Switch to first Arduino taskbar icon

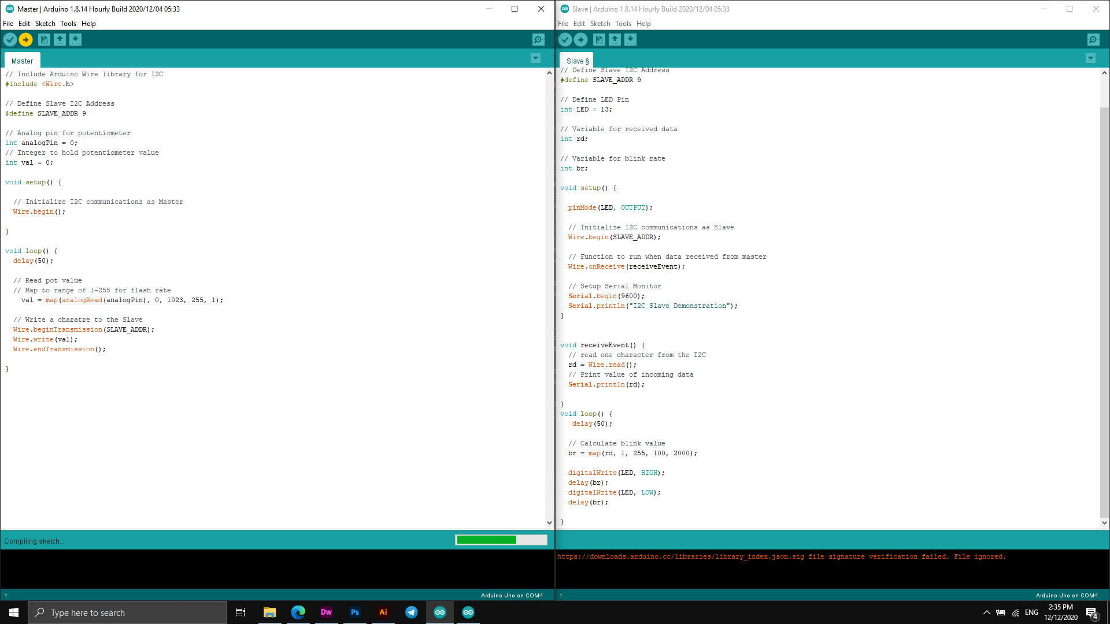pyautogui.click(x=439, y=612)
